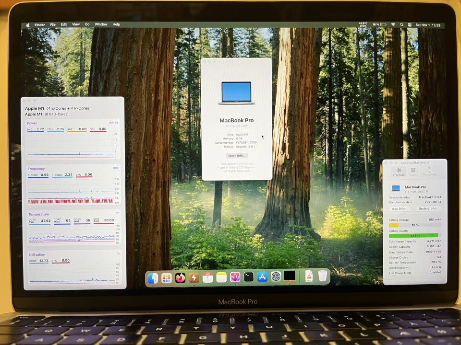Click the Battery Temperature 29.5 °C value
The height and width of the screenshot is (345, 461).
[436, 262]
